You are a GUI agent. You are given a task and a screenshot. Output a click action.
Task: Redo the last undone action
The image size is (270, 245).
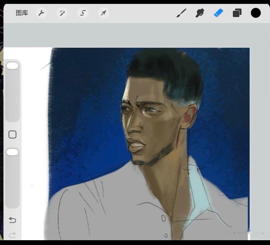12,235
